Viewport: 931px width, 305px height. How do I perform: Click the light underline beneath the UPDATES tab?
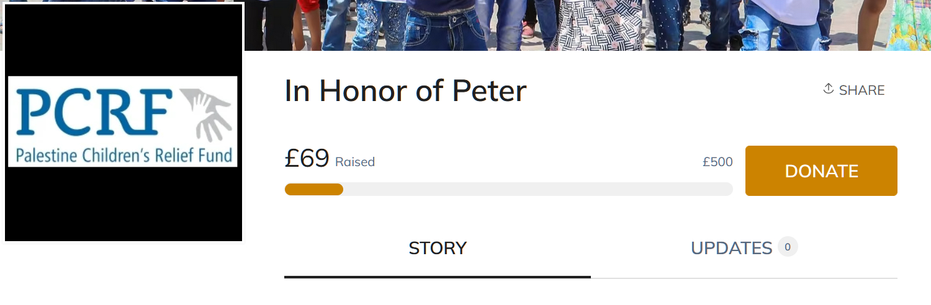pyautogui.click(x=744, y=278)
